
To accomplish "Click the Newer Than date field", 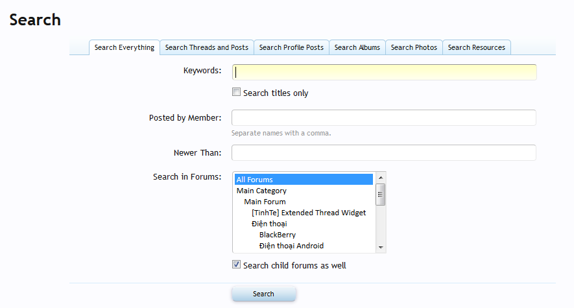I will (384, 152).
